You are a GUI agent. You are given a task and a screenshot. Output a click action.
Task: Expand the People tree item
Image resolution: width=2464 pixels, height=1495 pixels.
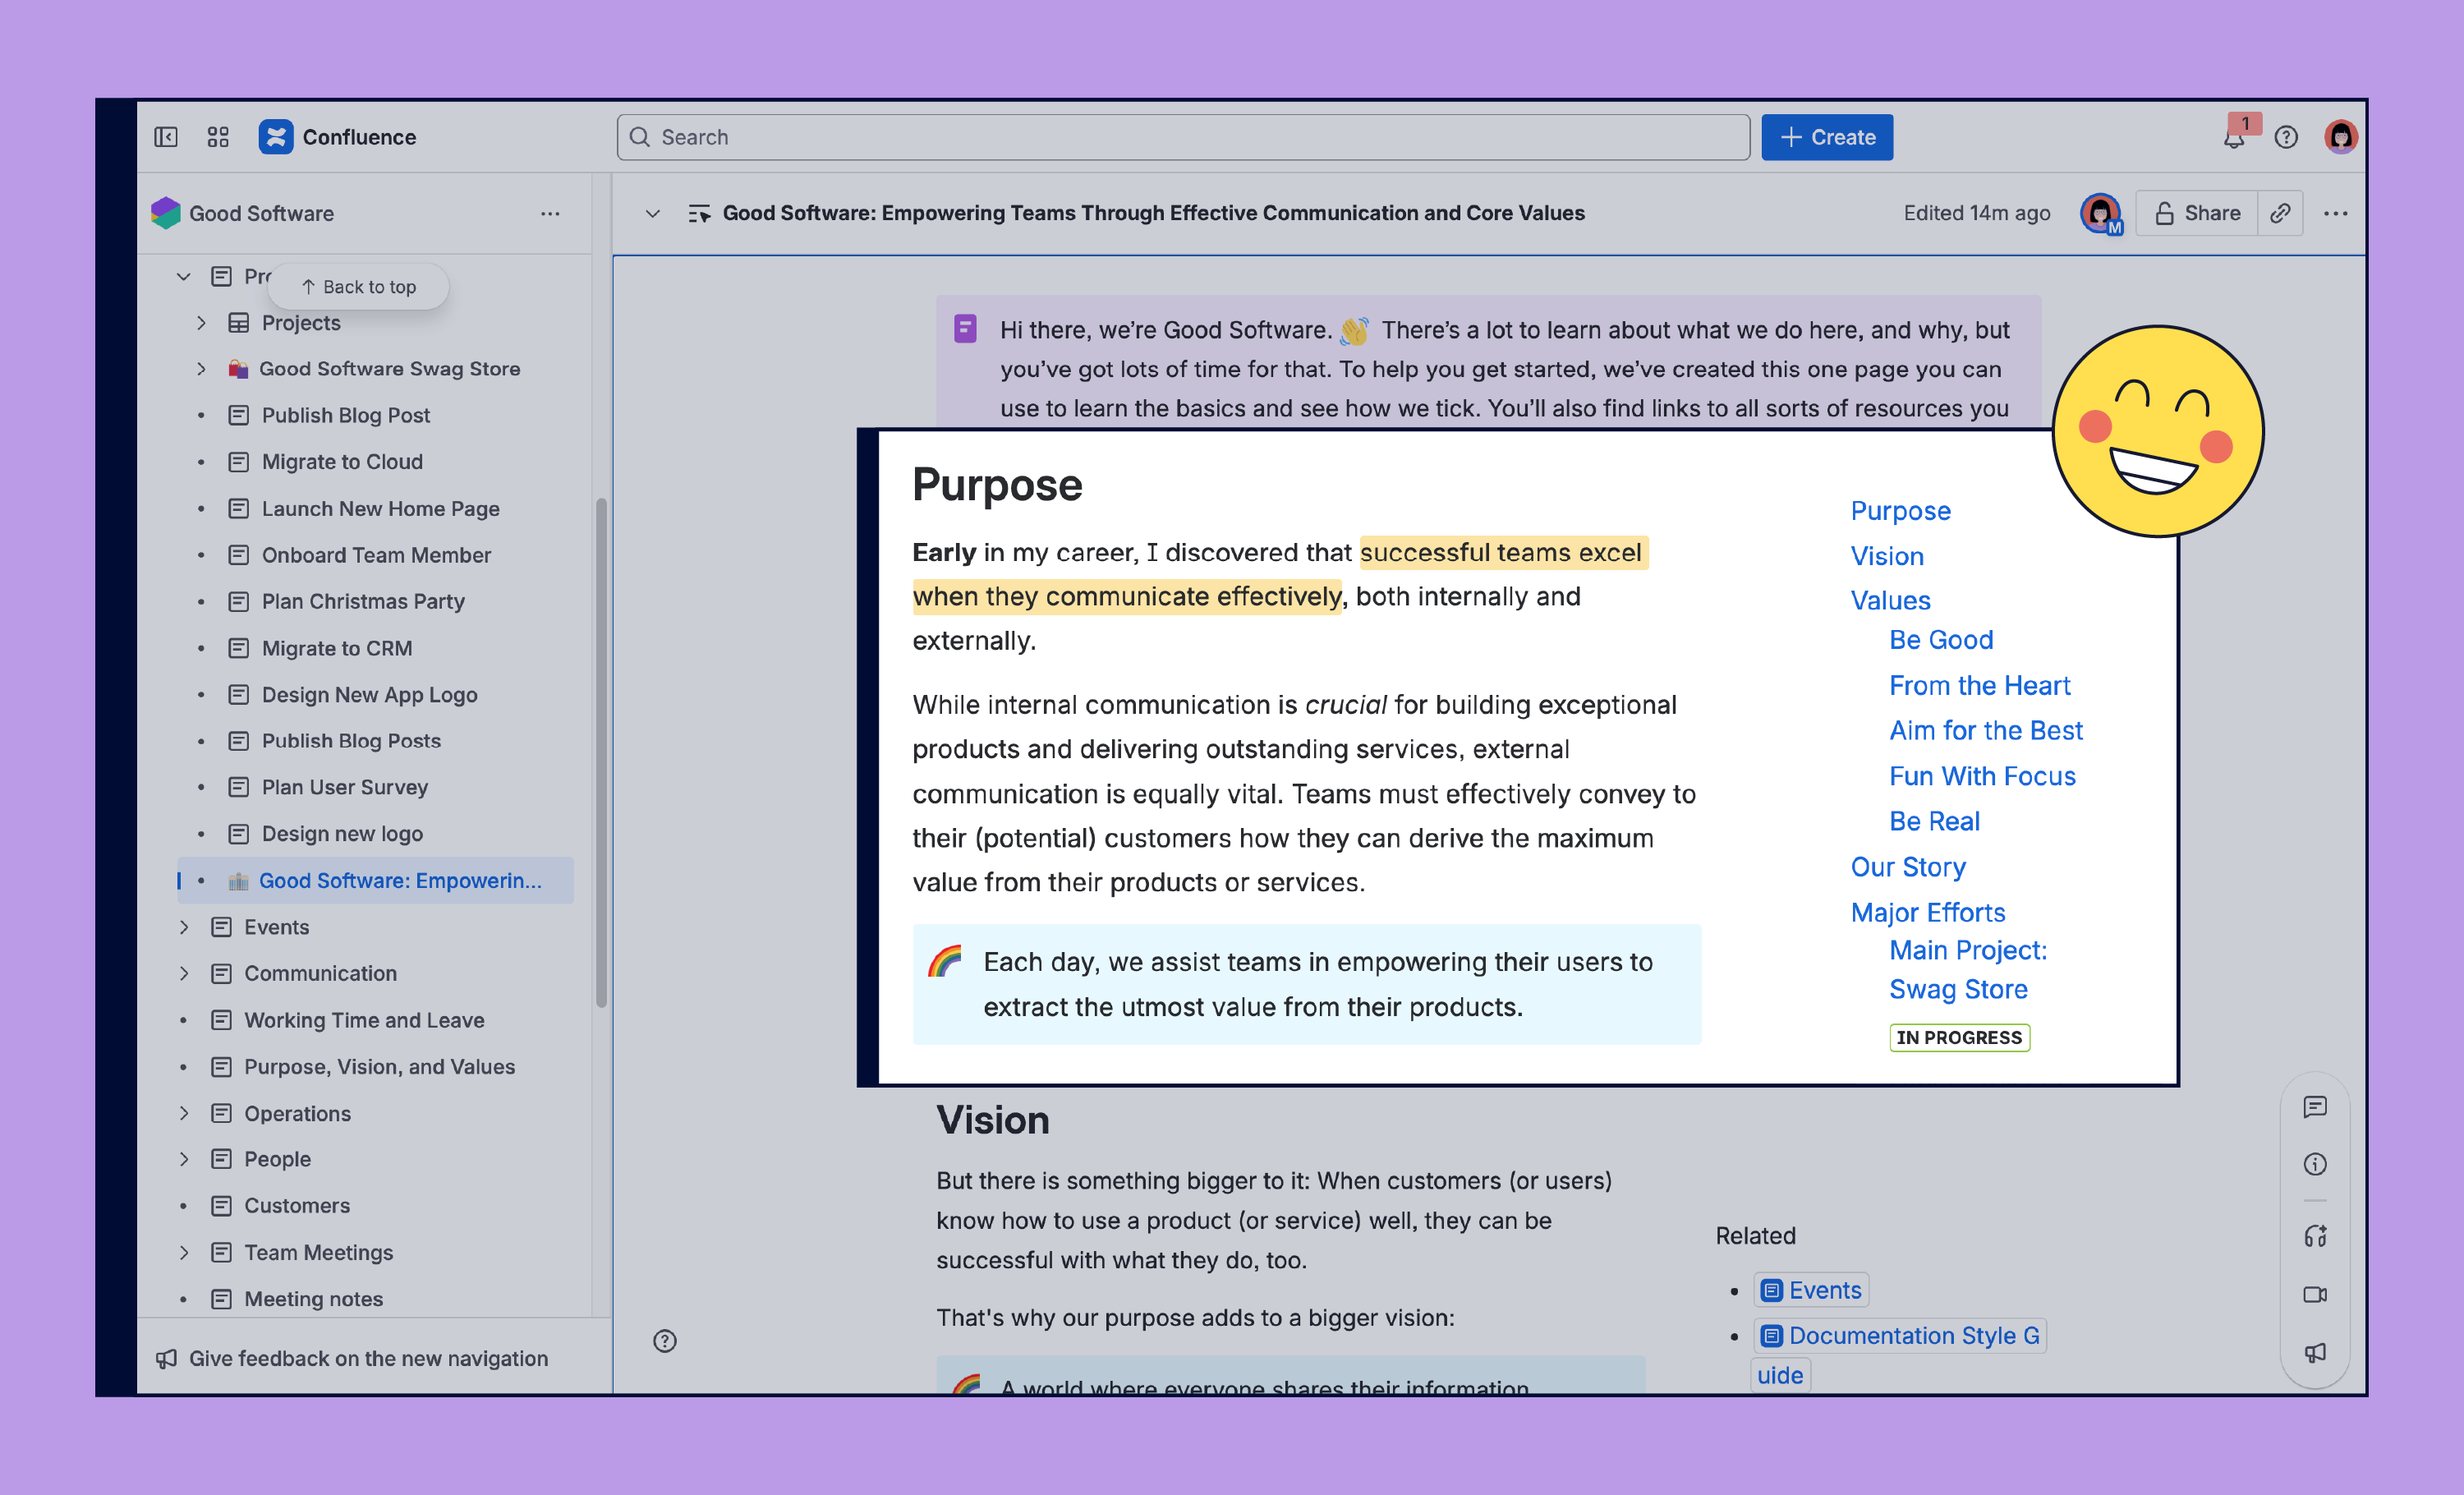pyautogui.click(x=184, y=1159)
